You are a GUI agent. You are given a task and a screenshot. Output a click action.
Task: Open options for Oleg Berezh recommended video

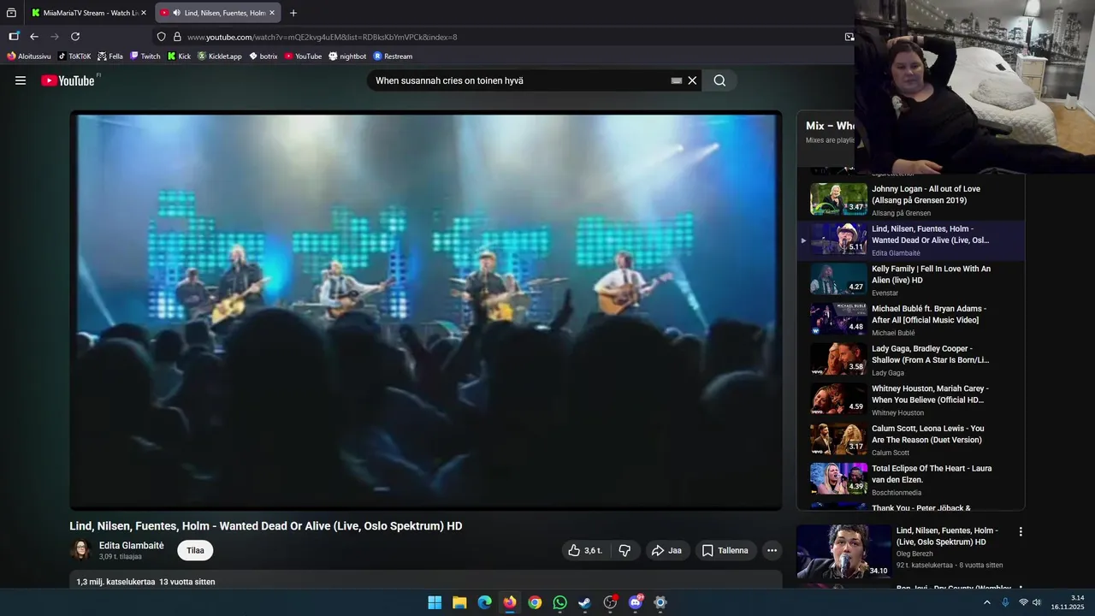click(x=1021, y=531)
